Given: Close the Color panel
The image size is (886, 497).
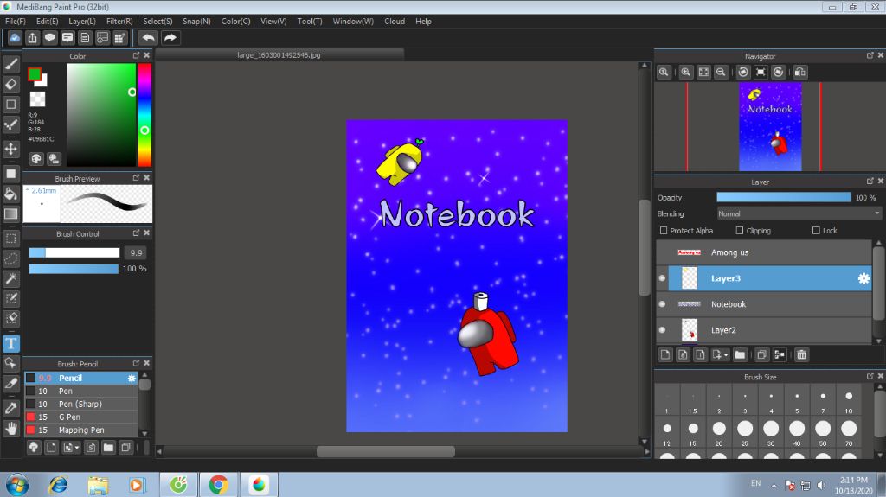Looking at the screenshot, I should (147, 55).
